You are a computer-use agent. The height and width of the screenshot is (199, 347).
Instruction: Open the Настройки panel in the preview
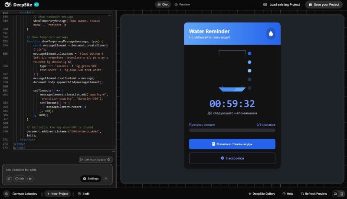[x=232, y=158]
